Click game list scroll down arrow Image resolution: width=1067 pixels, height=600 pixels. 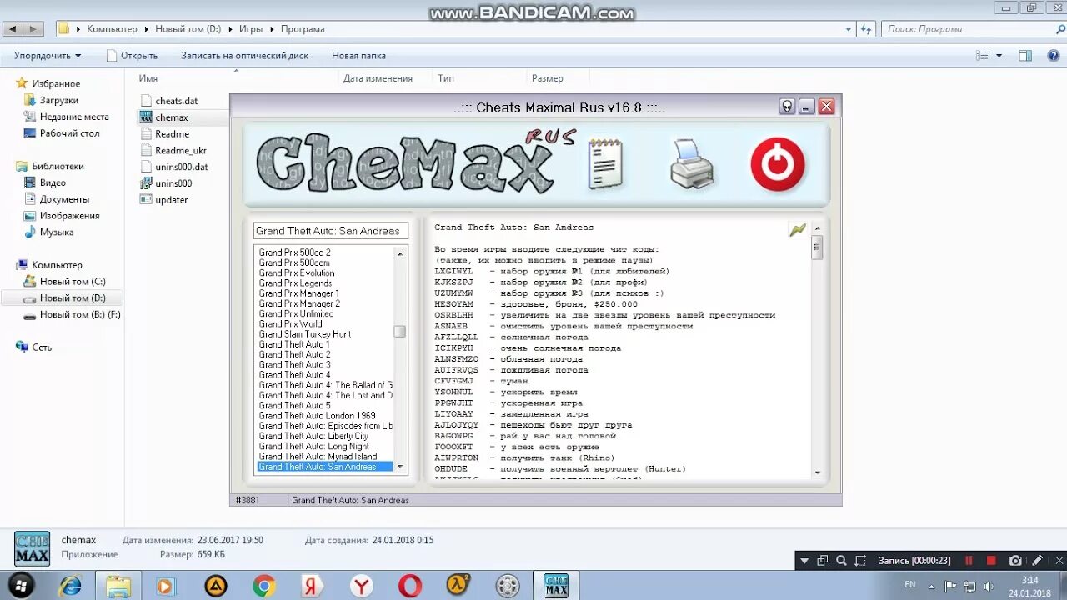(400, 466)
